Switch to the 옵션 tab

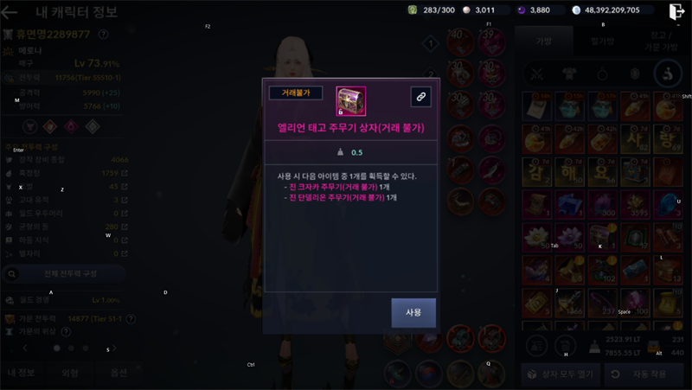tap(119, 374)
